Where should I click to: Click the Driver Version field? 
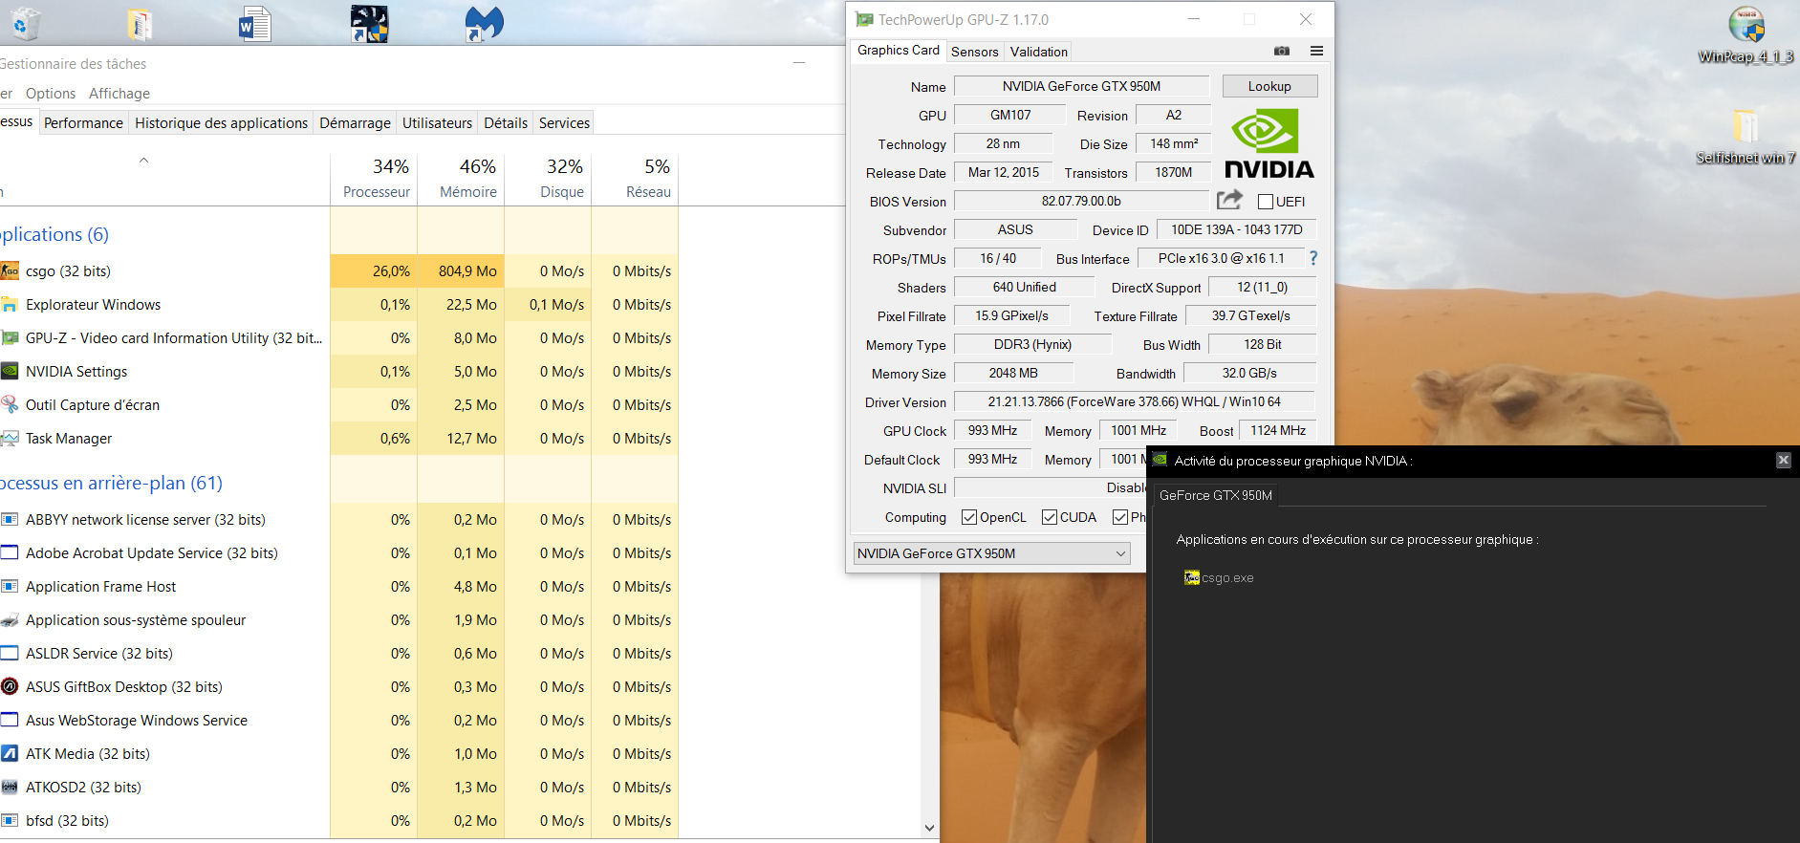point(1134,401)
